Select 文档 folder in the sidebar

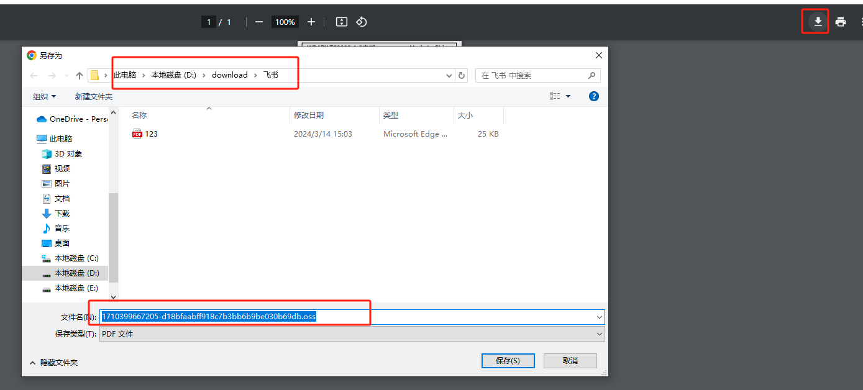coord(56,198)
